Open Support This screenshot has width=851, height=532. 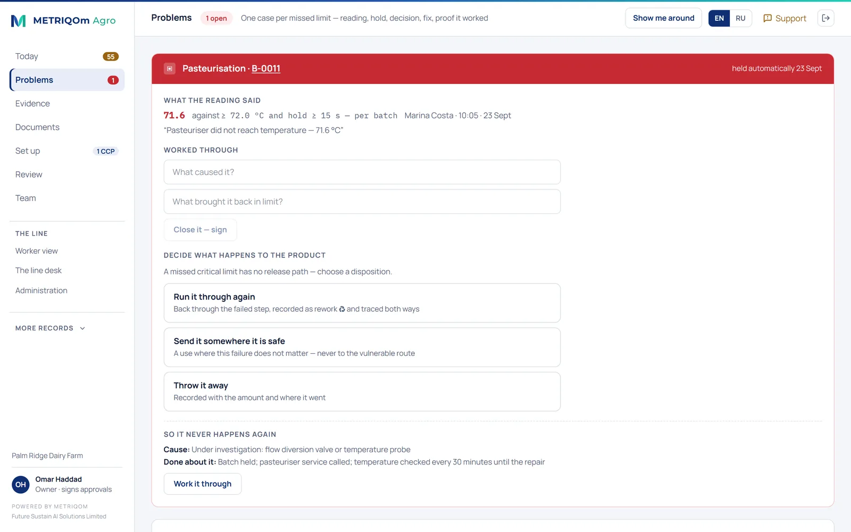point(785,18)
